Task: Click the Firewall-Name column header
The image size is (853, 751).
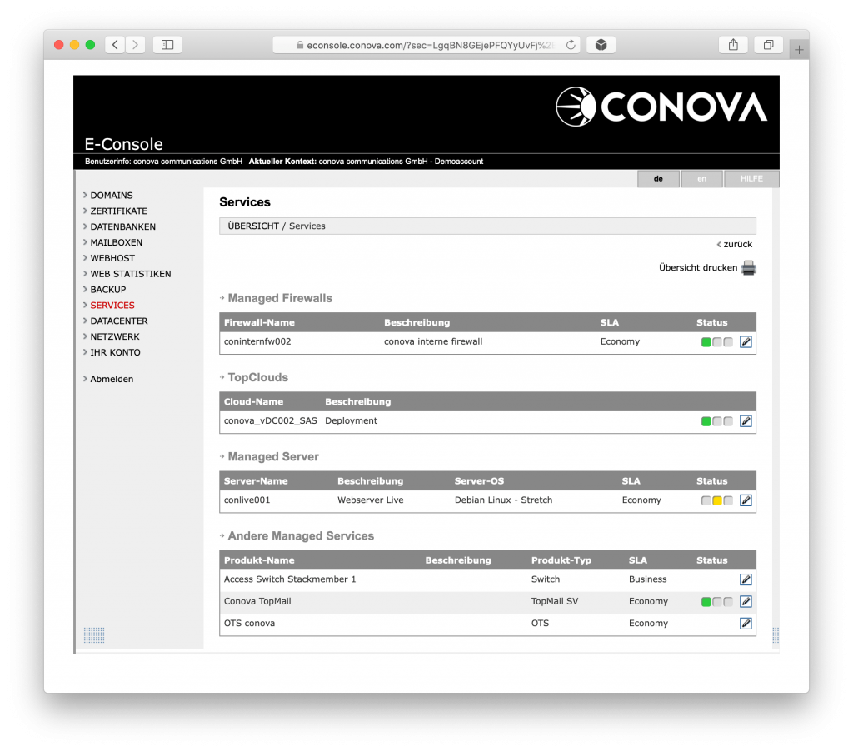Action: click(x=259, y=322)
